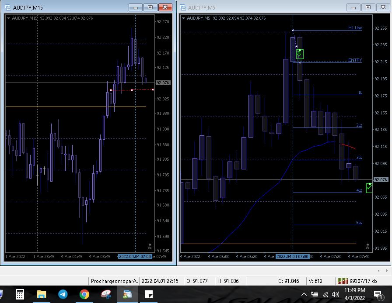Click the O: 91.877 status bar value

click(x=197, y=281)
